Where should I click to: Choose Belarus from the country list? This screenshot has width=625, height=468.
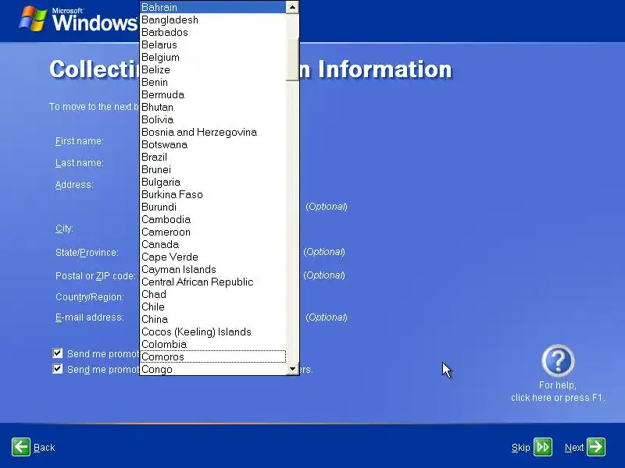point(212,44)
